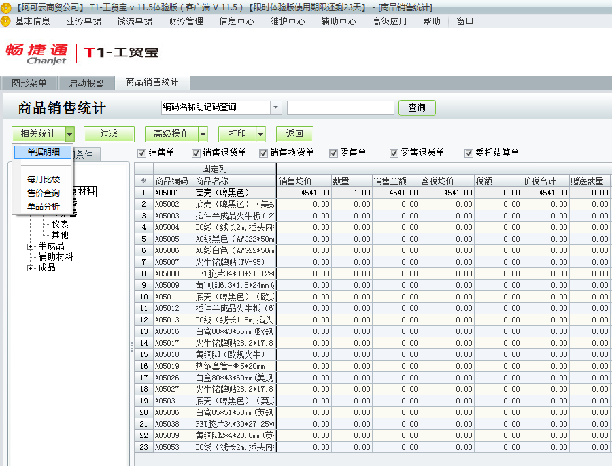Open the 财务管理 menu
This screenshot has height=466, width=612.
point(186,21)
